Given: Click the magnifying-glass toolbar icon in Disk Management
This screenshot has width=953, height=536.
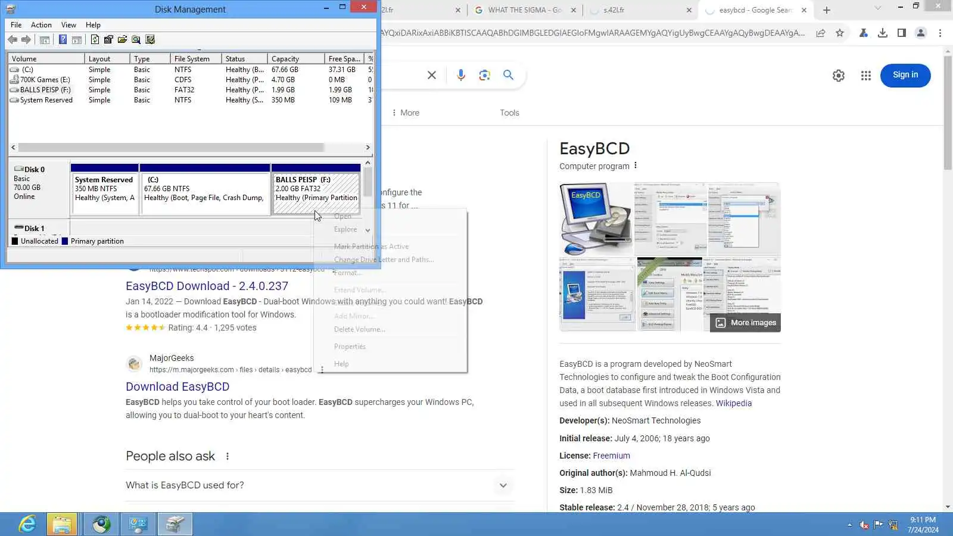Looking at the screenshot, I should (x=136, y=40).
